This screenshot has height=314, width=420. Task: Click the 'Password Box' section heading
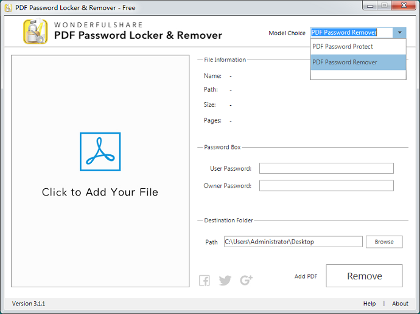(222, 147)
